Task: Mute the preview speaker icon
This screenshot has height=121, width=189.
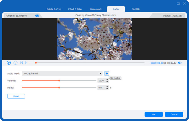Action: (x=180, y=63)
